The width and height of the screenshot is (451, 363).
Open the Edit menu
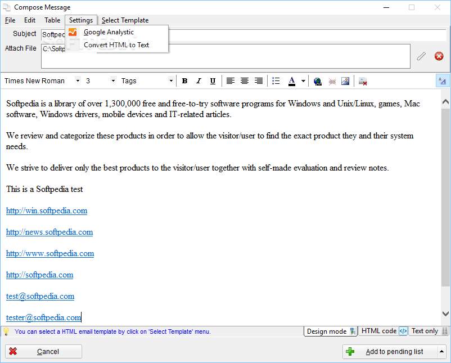tap(30, 20)
